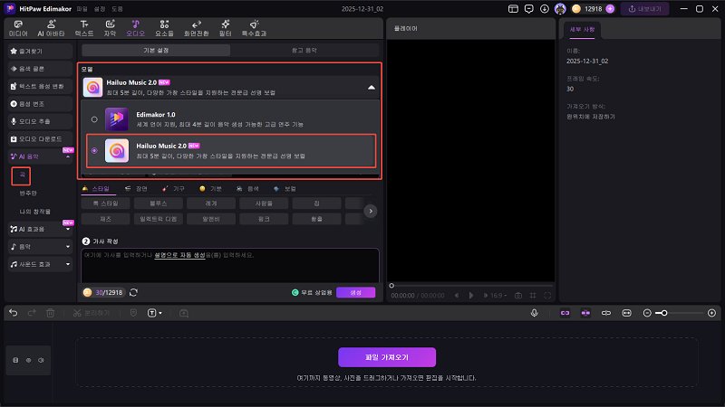Open the Special Effects (특수효과) section

pos(254,28)
